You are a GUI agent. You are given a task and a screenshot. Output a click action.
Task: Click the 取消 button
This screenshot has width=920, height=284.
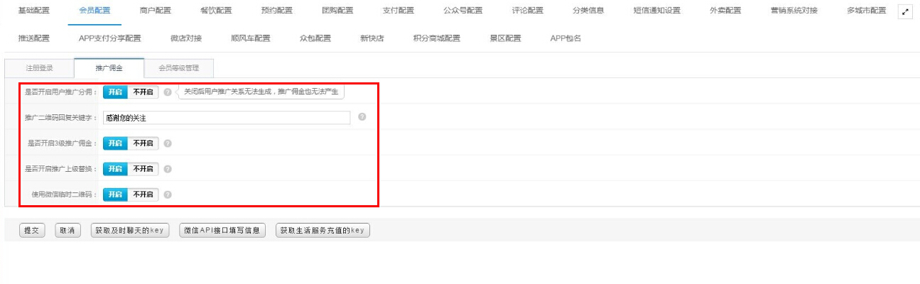coord(67,231)
